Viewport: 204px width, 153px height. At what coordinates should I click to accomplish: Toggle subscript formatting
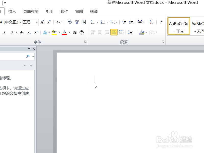pyautogui.click(x=29, y=32)
